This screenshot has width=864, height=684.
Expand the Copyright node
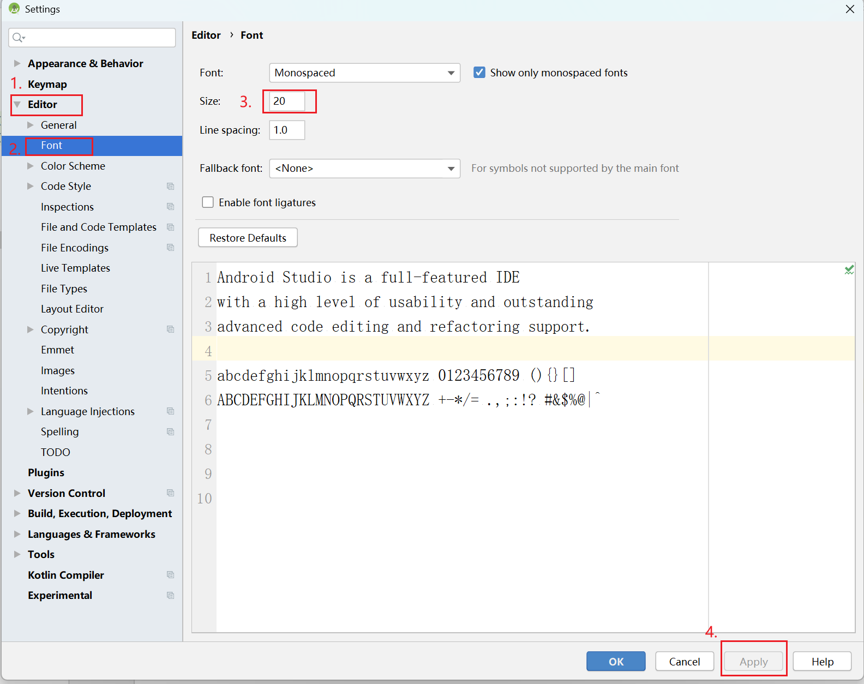[31, 329]
